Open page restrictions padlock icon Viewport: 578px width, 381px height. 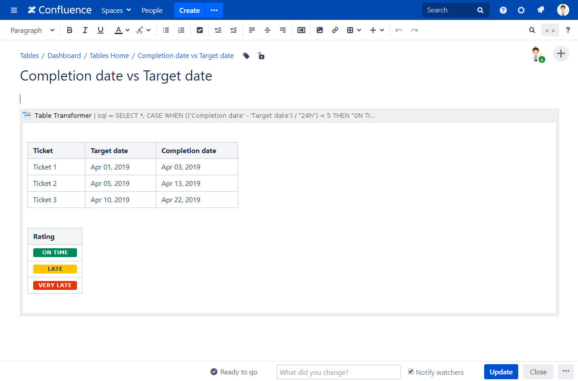click(x=261, y=56)
